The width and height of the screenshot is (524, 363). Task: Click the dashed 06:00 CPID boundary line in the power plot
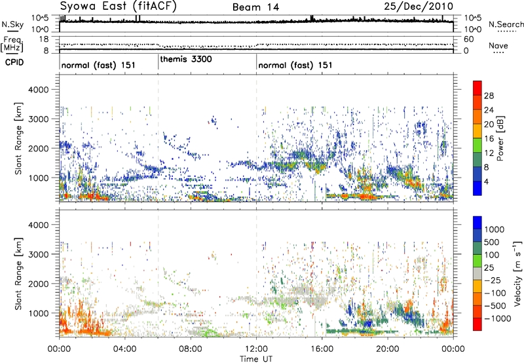[x=158, y=138]
